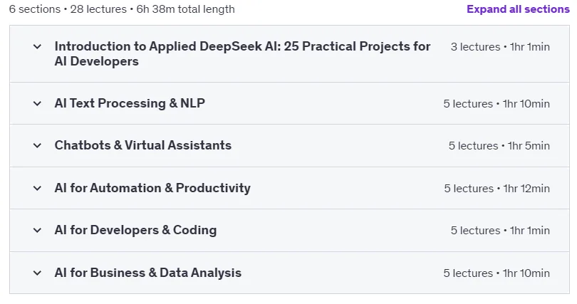Click lecture count for AI for Developers & Coding
The width and height of the screenshot is (577, 304).
click(475, 231)
